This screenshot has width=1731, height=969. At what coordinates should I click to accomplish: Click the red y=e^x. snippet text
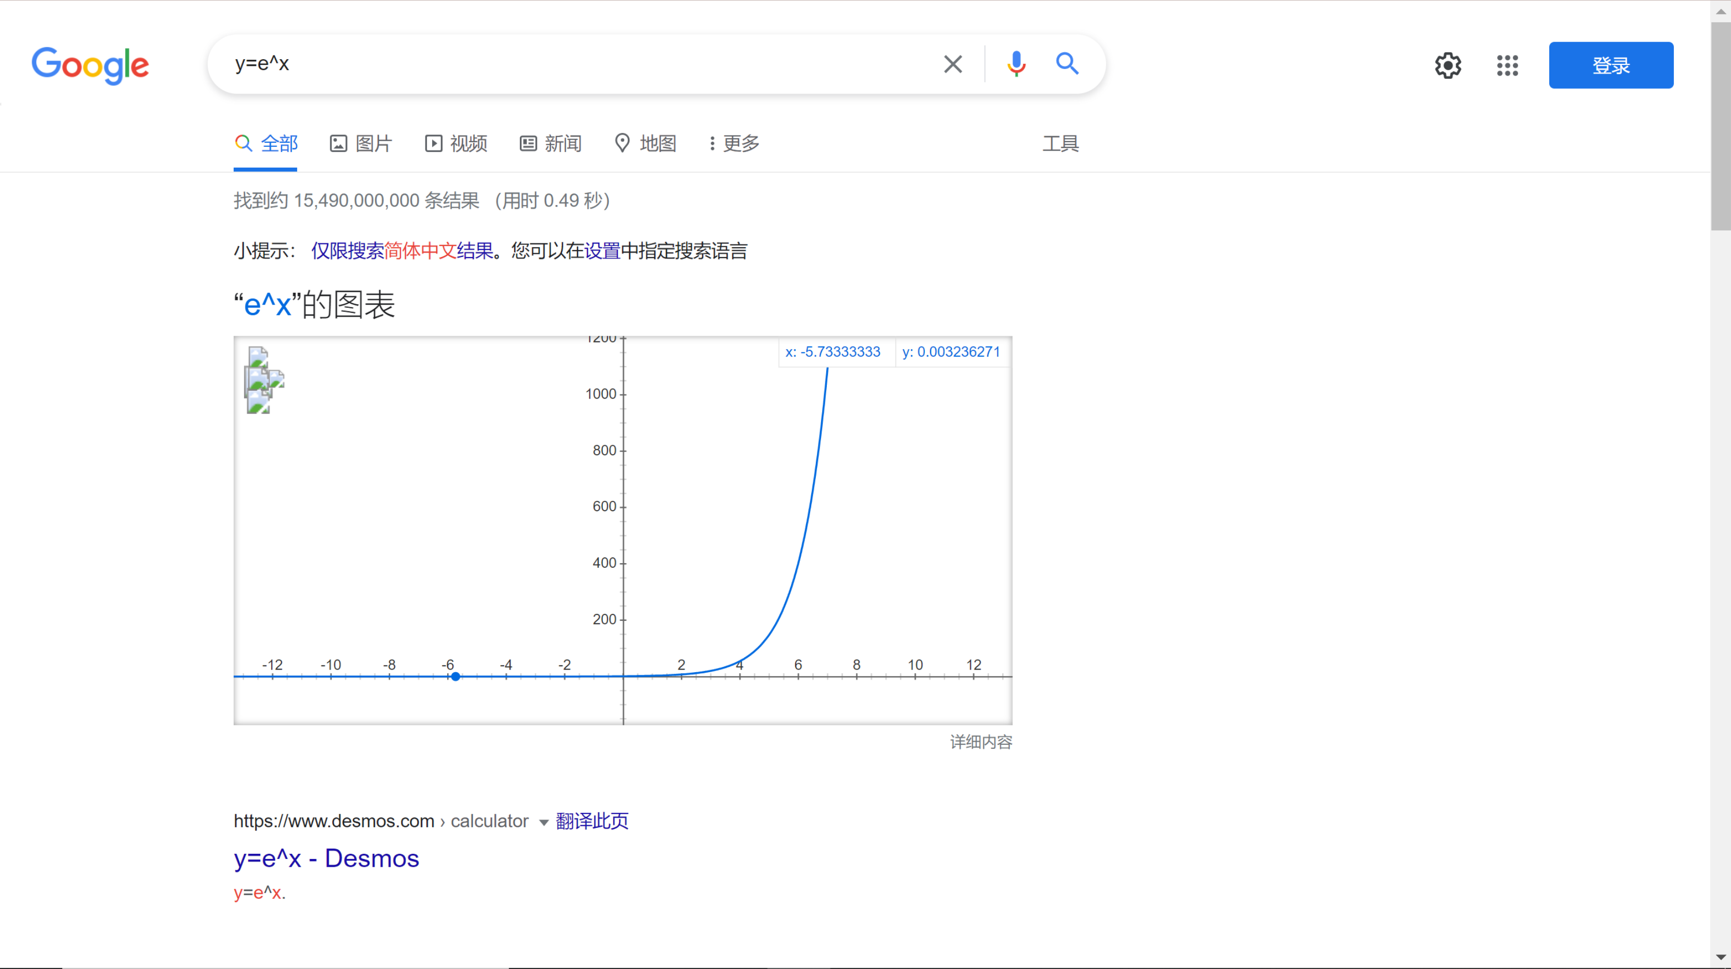(x=259, y=893)
